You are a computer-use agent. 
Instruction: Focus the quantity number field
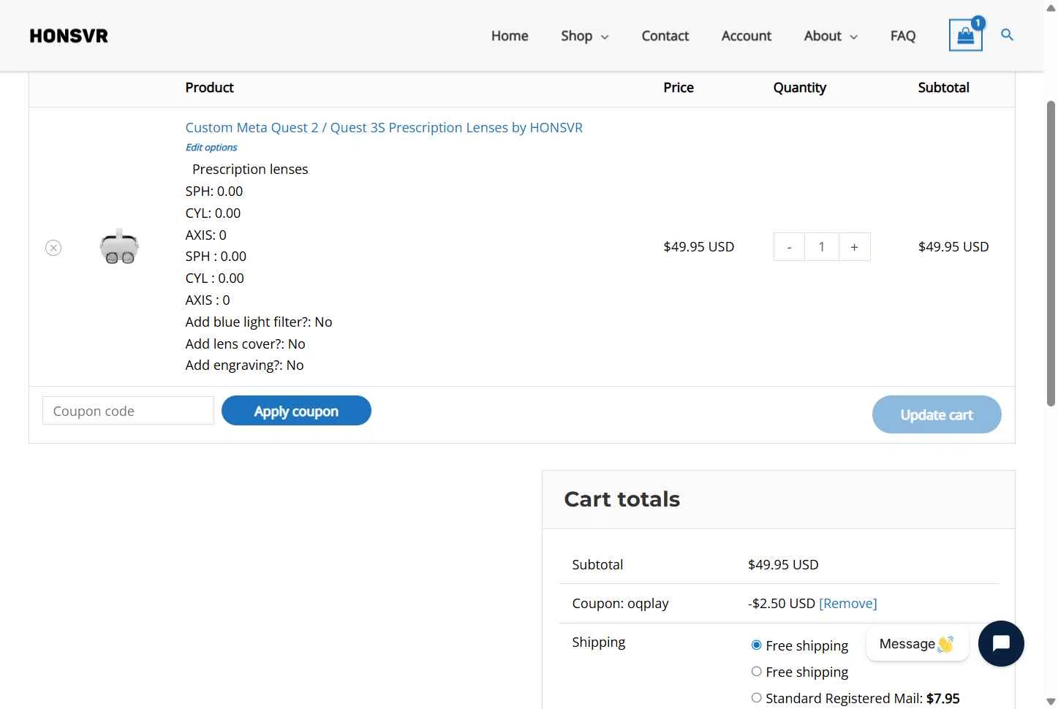pyautogui.click(x=821, y=247)
